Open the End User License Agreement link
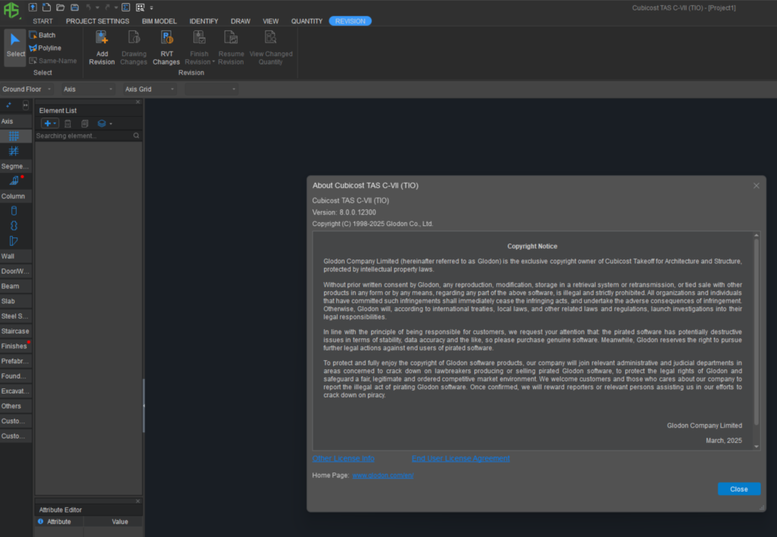Image resolution: width=777 pixels, height=537 pixels. coord(461,458)
